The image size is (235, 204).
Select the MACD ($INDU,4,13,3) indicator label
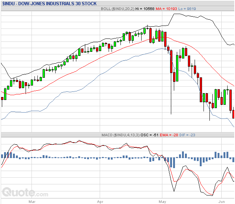(x=120, y=135)
